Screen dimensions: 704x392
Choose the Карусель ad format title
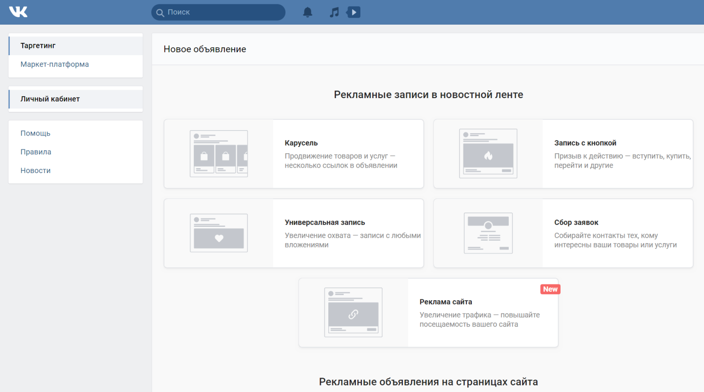click(301, 143)
